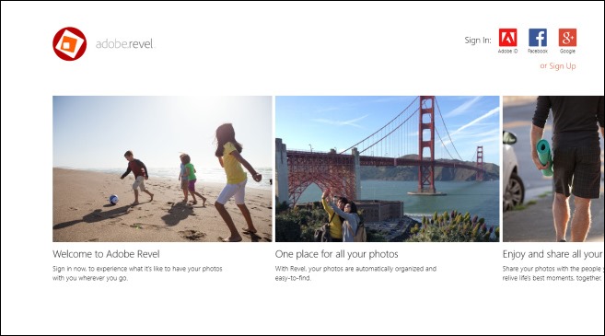Screen dimensions: 605x336
Task: Click the red Adobe Revel logo
Action: [x=69, y=44]
